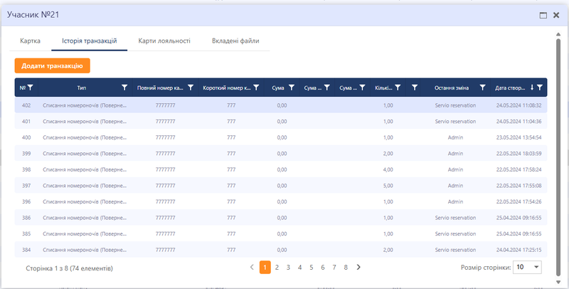569x289 pixels.
Task: Open filter for the Тип column
Action: (124, 88)
